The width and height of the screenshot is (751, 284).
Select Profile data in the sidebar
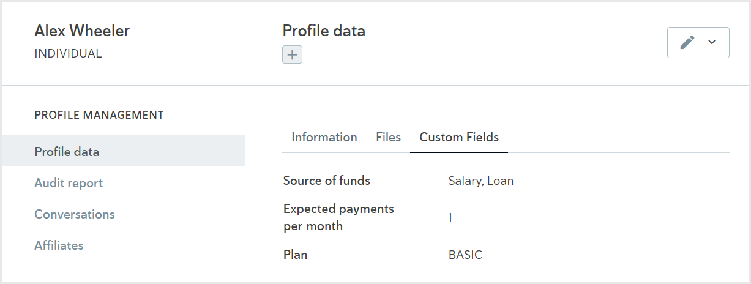coord(123,151)
